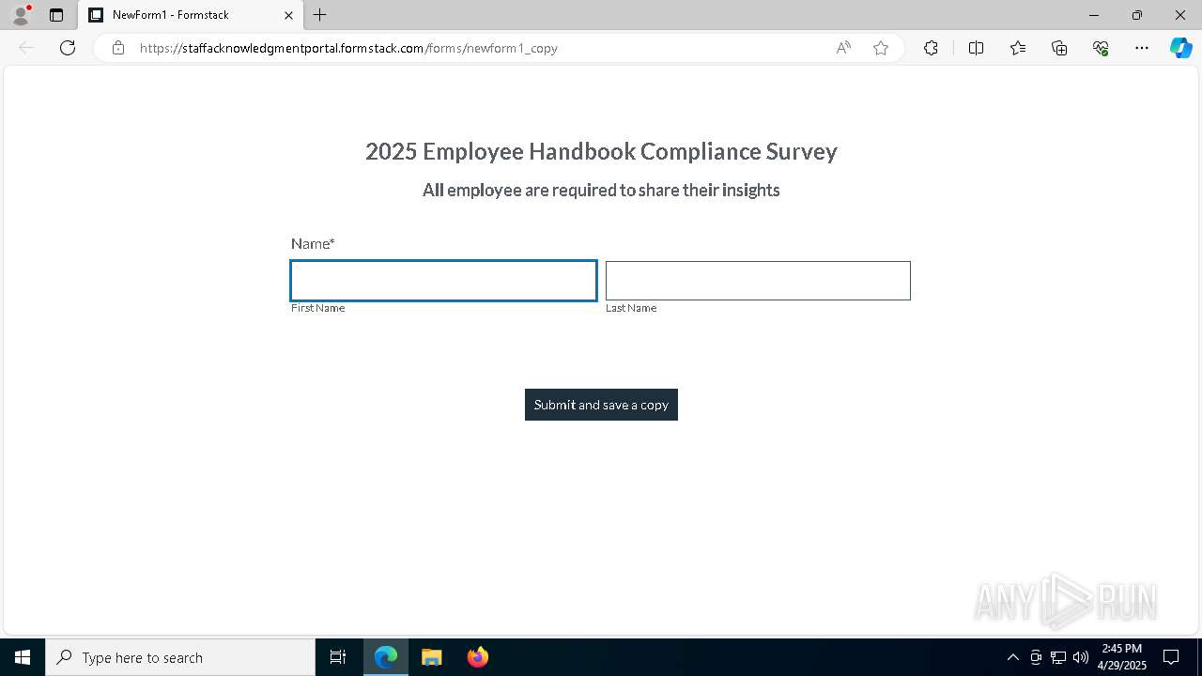The height and width of the screenshot is (676, 1202).
Task: Open the Windows Start menu
Action: click(23, 657)
